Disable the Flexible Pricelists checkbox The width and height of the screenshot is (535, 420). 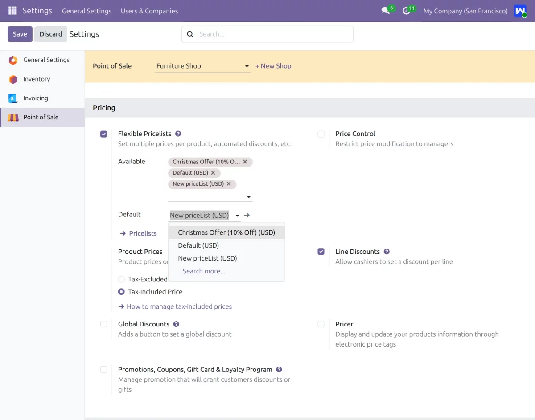click(x=104, y=134)
